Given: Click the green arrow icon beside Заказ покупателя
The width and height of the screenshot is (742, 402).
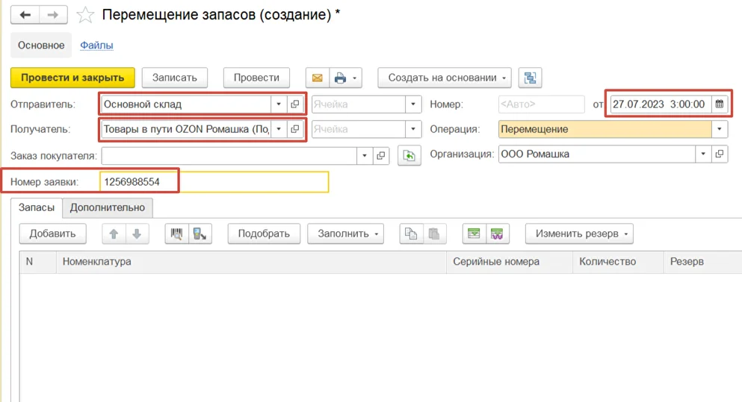Looking at the screenshot, I should tap(409, 155).
